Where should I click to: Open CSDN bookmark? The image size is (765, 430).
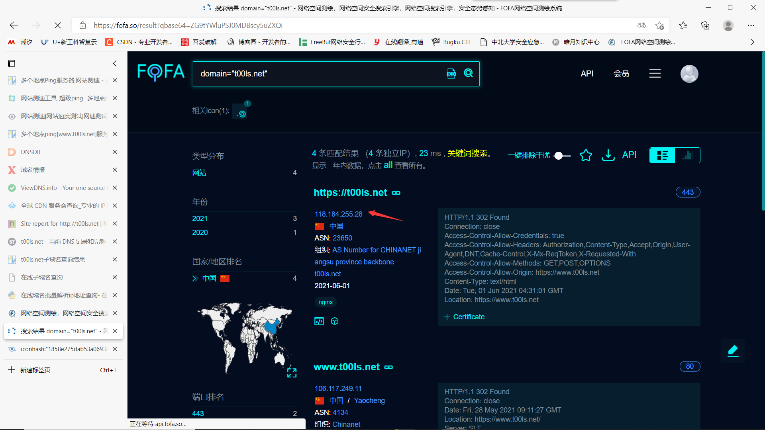click(x=139, y=42)
